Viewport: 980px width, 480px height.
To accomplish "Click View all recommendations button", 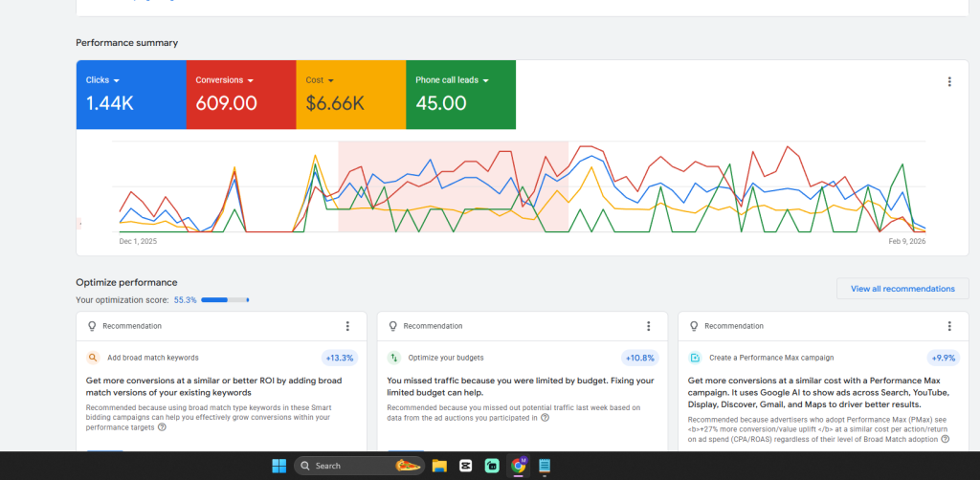I will tap(902, 289).
